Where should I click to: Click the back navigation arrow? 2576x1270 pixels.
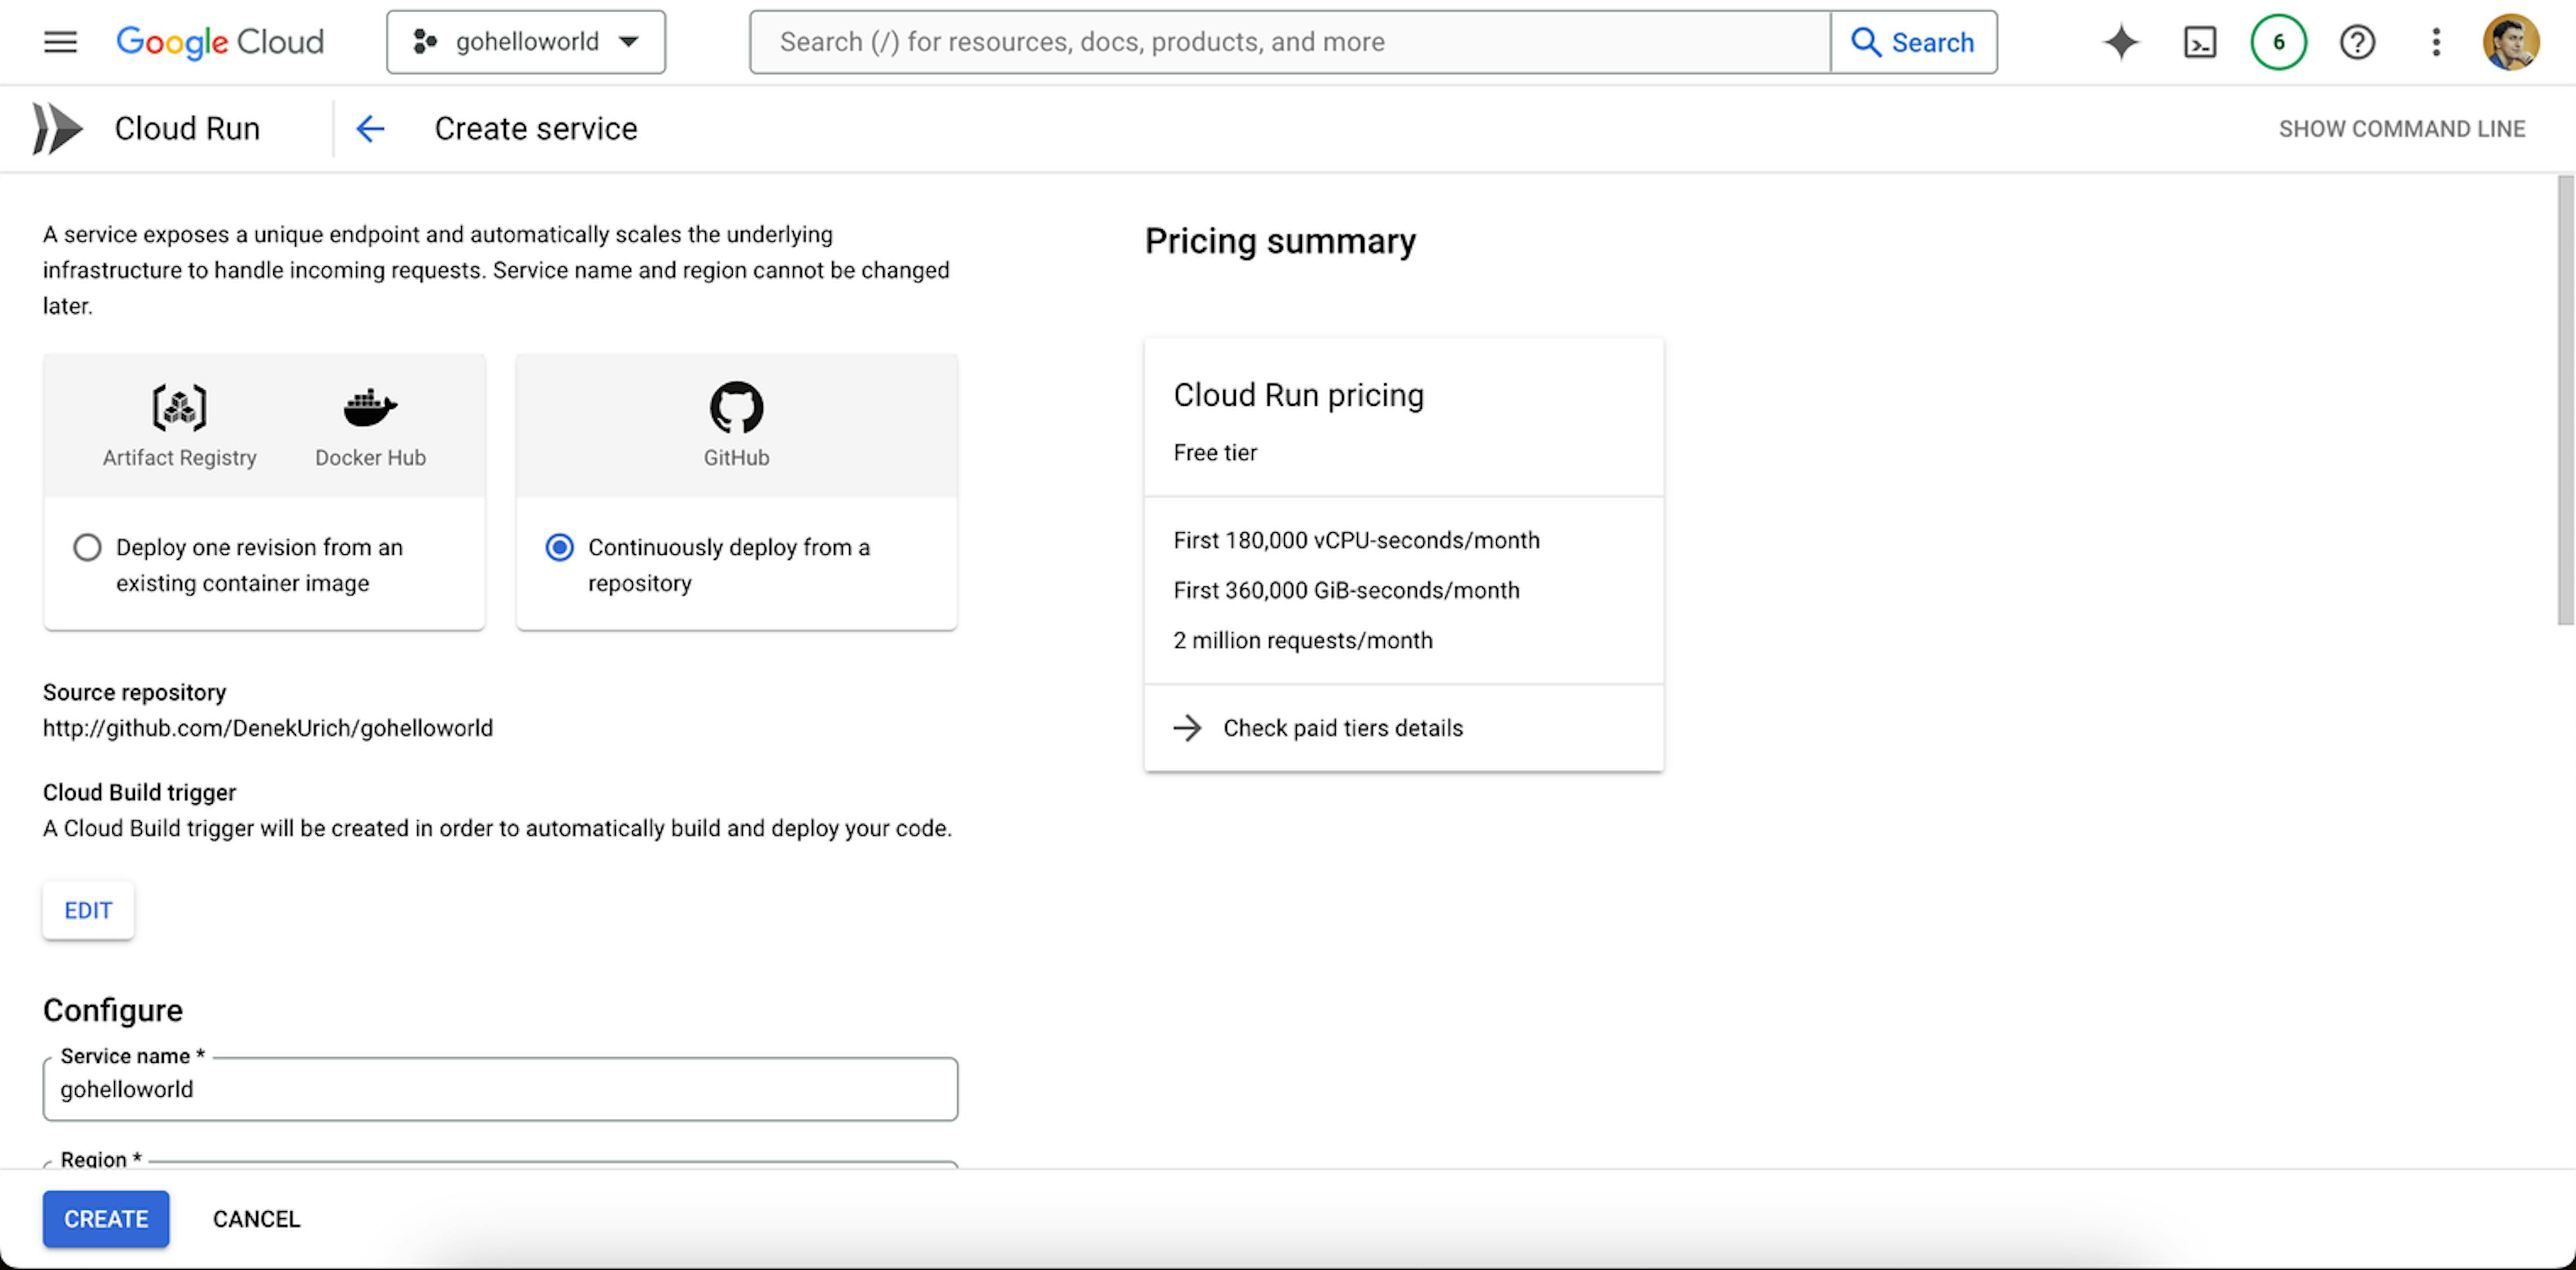click(368, 128)
